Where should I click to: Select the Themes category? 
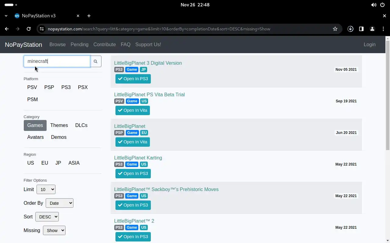[59, 125]
